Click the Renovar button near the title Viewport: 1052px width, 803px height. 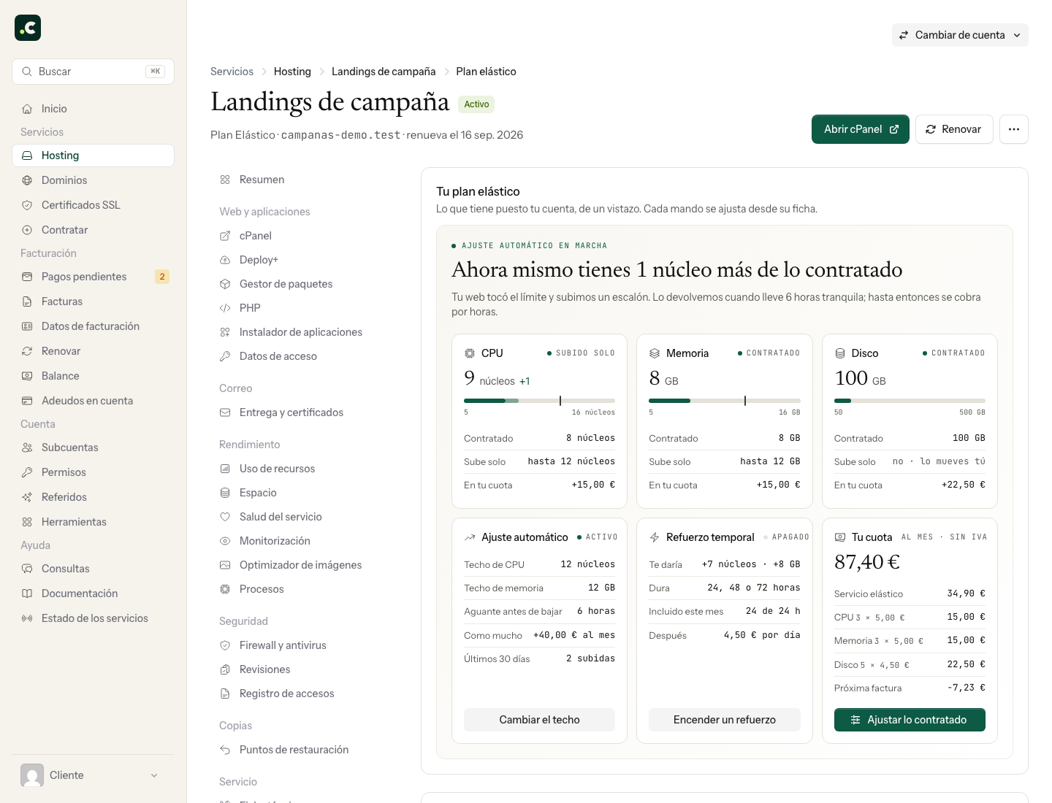(954, 129)
